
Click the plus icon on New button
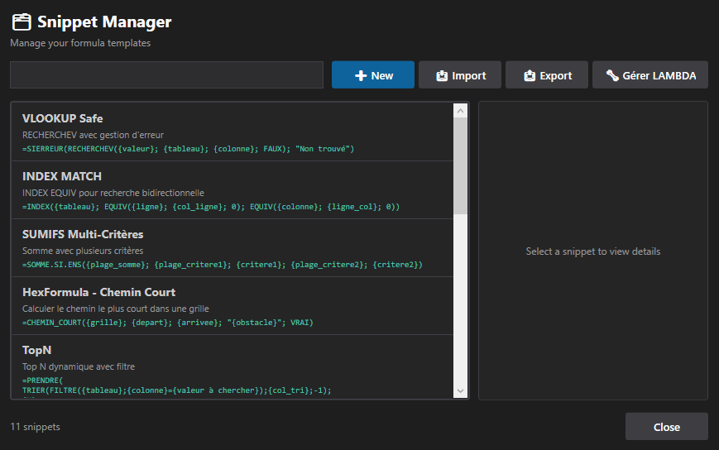(361, 75)
